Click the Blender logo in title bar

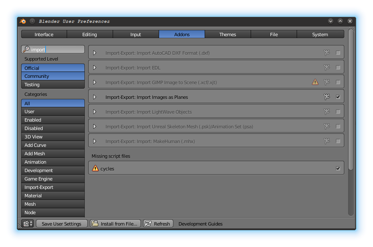pyautogui.click(x=23, y=21)
